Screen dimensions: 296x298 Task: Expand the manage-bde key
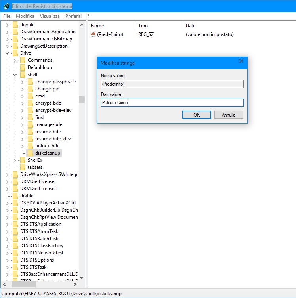coord(23,124)
